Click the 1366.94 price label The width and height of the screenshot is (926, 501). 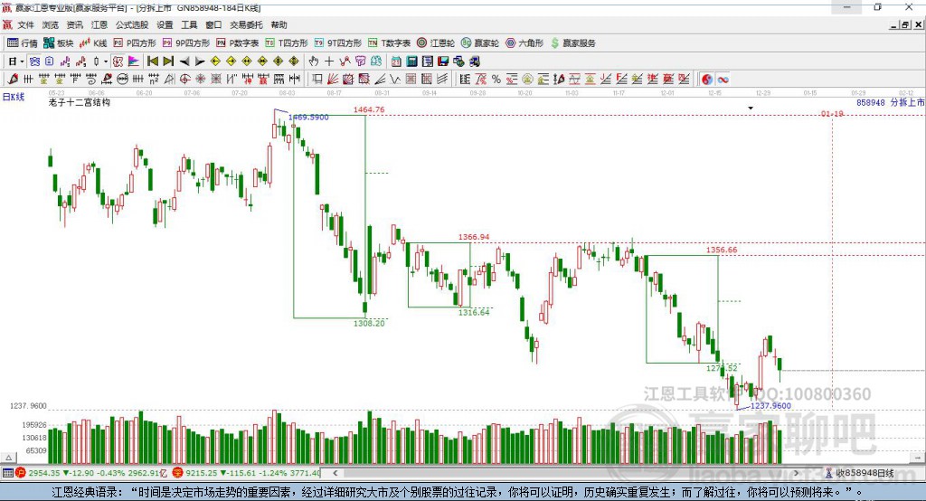click(474, 237)
